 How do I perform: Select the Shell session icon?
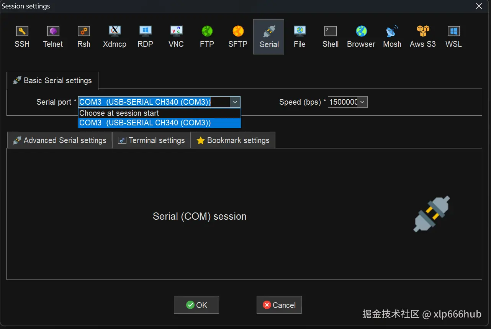pyautogui.click(x=331, y=37)
